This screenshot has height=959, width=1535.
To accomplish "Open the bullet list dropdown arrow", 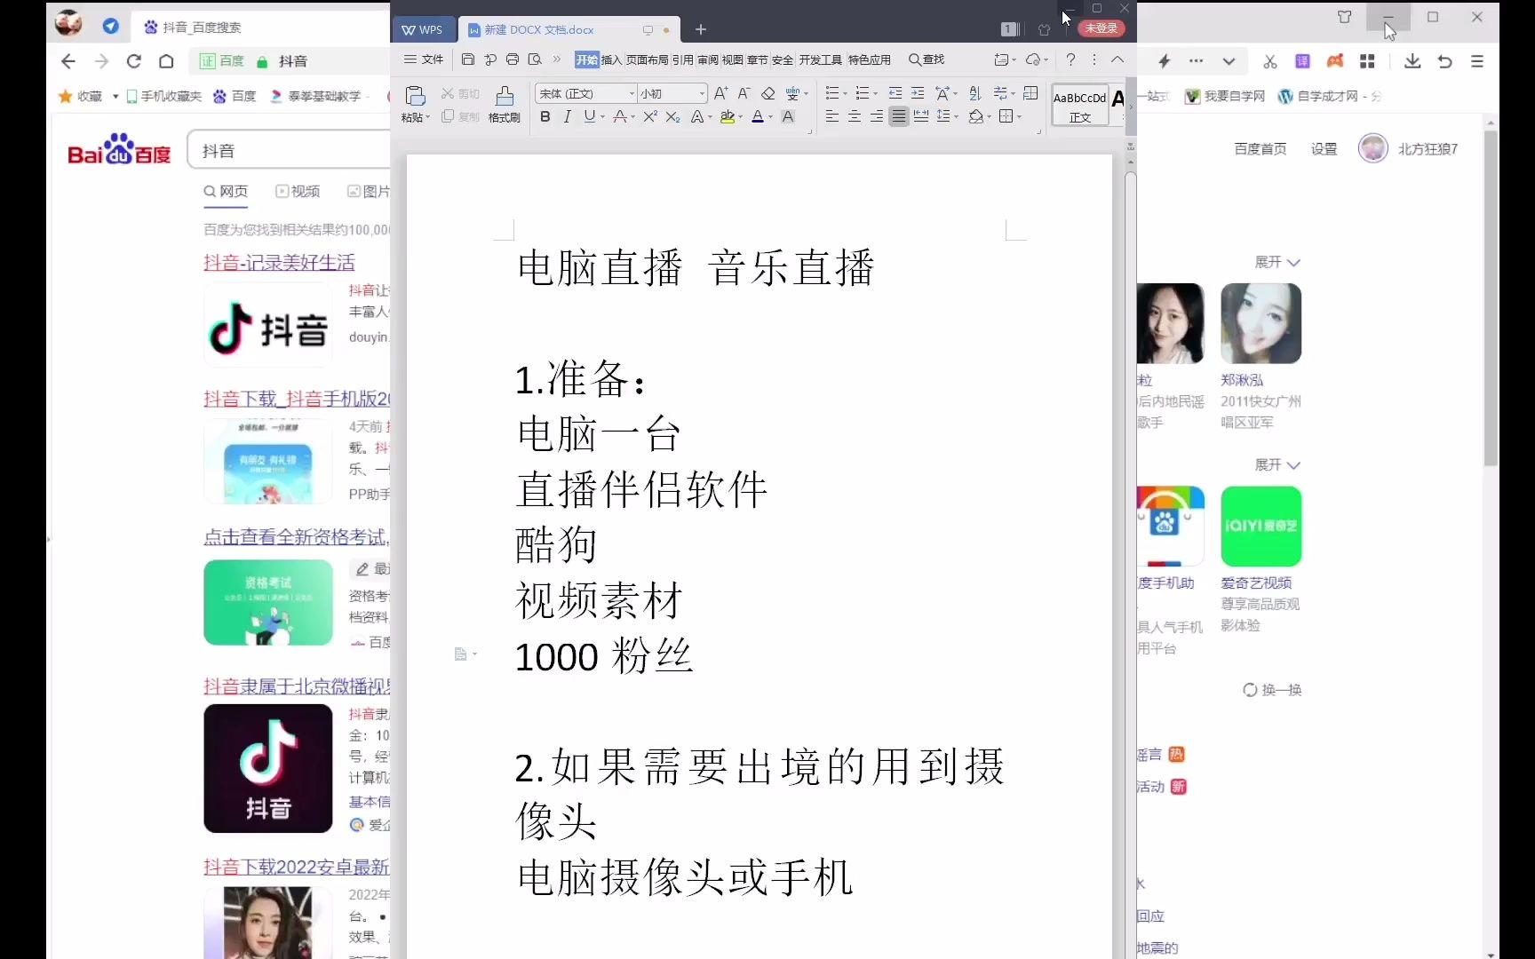I will [845, 94].
